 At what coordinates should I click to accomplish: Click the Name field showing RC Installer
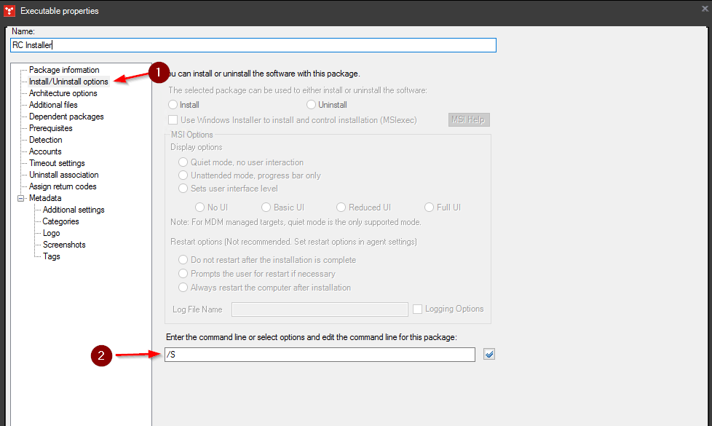pyautogui.click(x=253, y=44)
